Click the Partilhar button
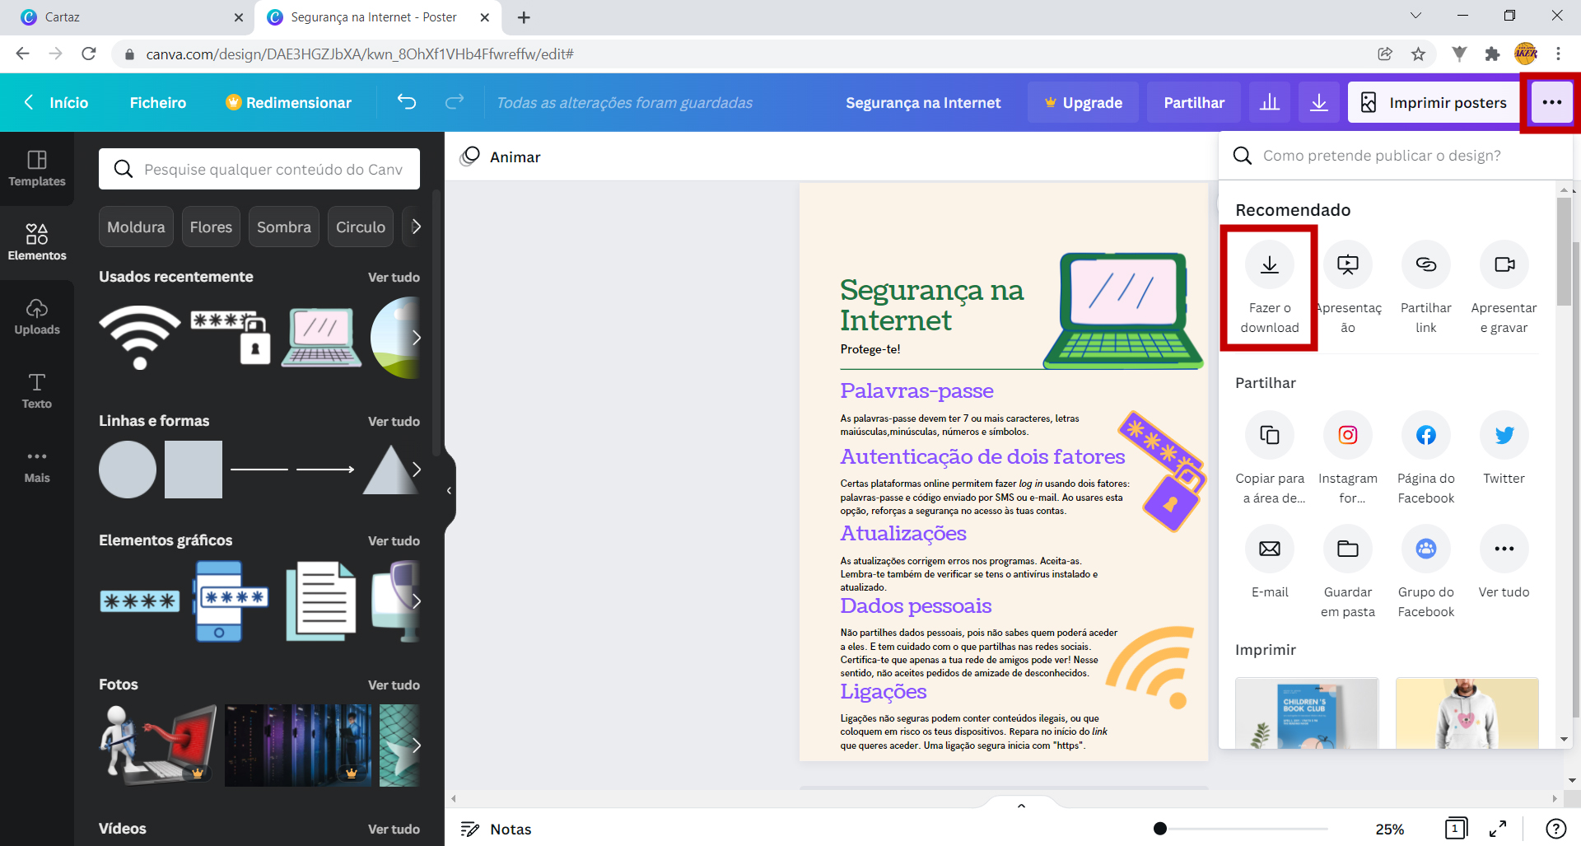The width and height of the screenshot is (1581, 846). coord(1194,102)
